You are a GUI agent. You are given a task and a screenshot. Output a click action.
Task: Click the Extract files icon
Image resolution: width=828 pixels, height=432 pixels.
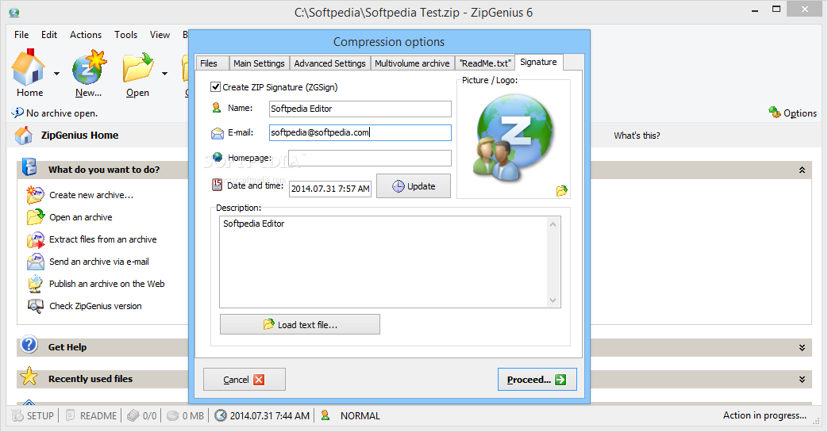36,239
